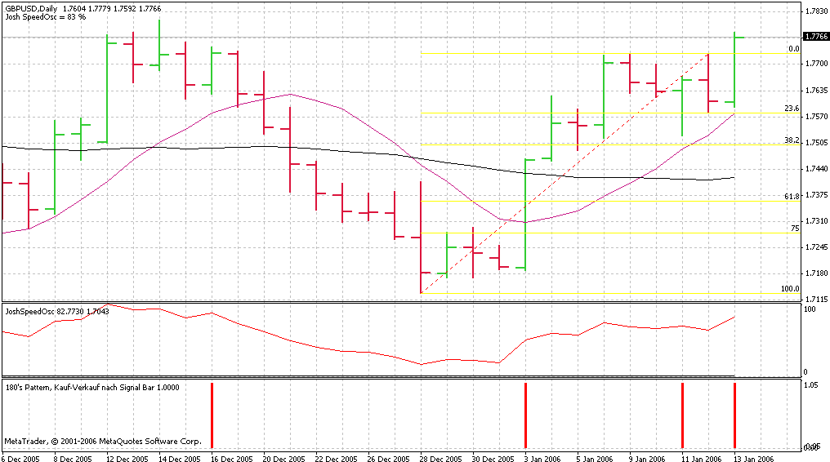Click the oscillator scale value 100
This screenshot has width=830, height=462.
click(810, 309)
